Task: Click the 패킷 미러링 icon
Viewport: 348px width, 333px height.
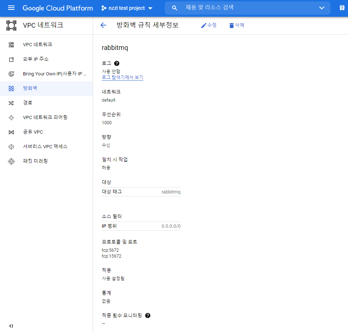Action: [11, 161]
